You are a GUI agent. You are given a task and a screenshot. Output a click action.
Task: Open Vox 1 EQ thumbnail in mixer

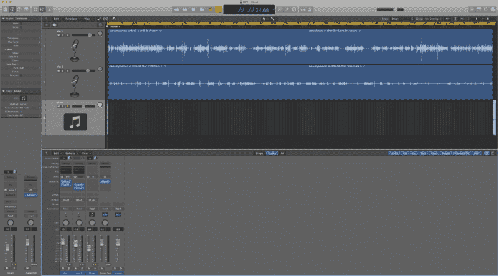point(66,171)
